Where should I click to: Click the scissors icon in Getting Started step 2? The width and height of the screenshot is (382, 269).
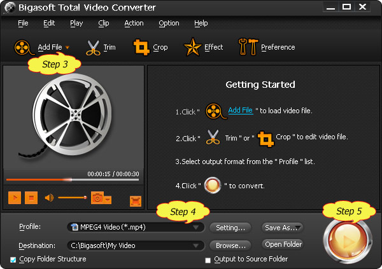213,137
